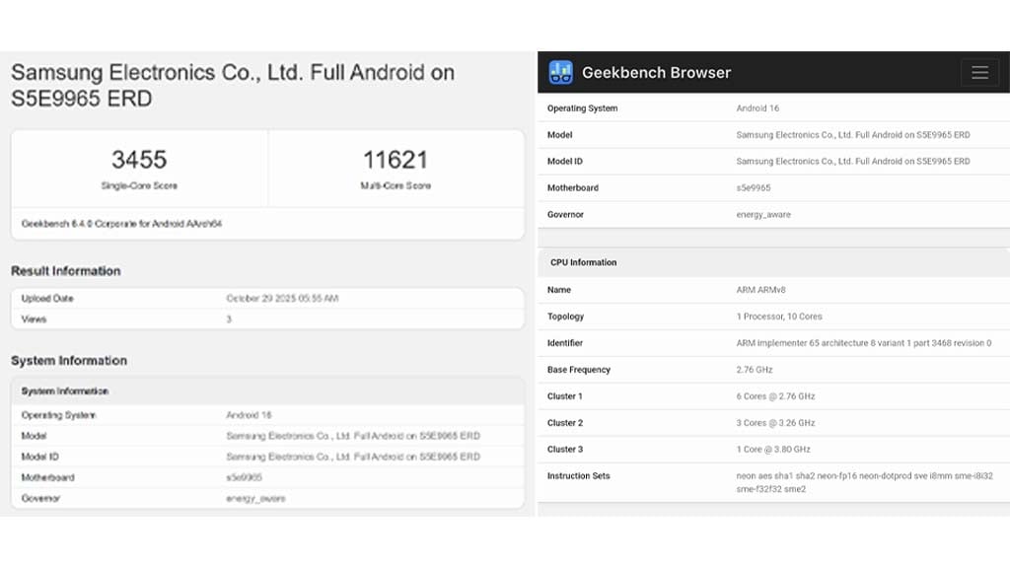1010x568 pixels.
Task: Click the Views row label
Action: [x=34, y=319]
